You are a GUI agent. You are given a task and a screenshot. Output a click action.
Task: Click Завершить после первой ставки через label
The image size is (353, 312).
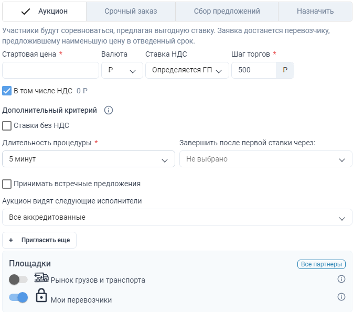(247, 143)
